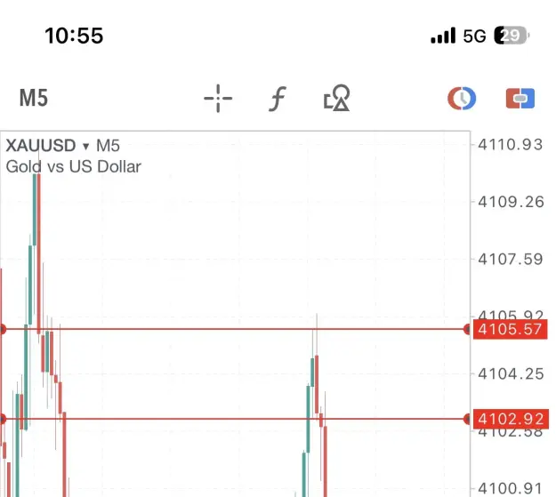Click left handle of 4102.92 horizontal line
Viewport: 556px width, 497px height.
(x=3, y=419)
